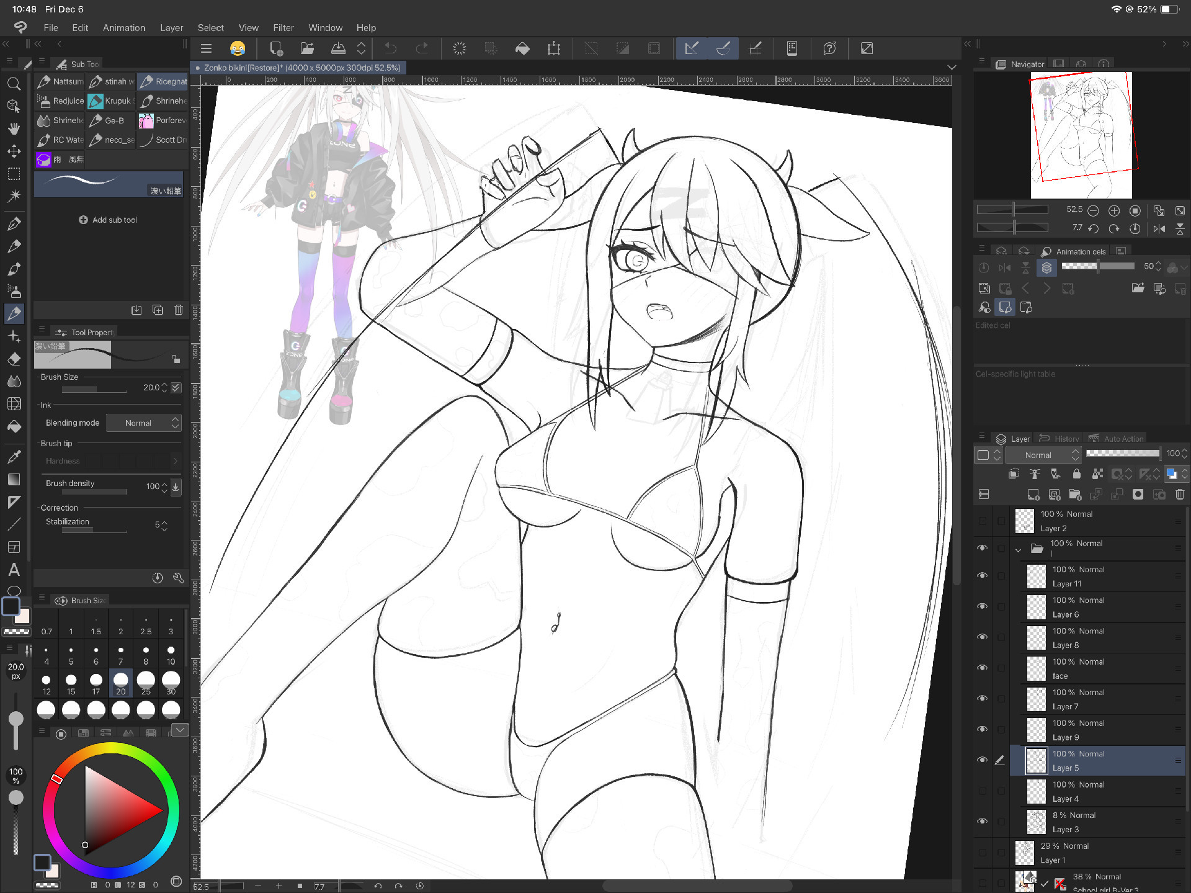1191x893 pixels.
Task: Click the Delete layer trash icon
Action: [x=1180, y=495]
